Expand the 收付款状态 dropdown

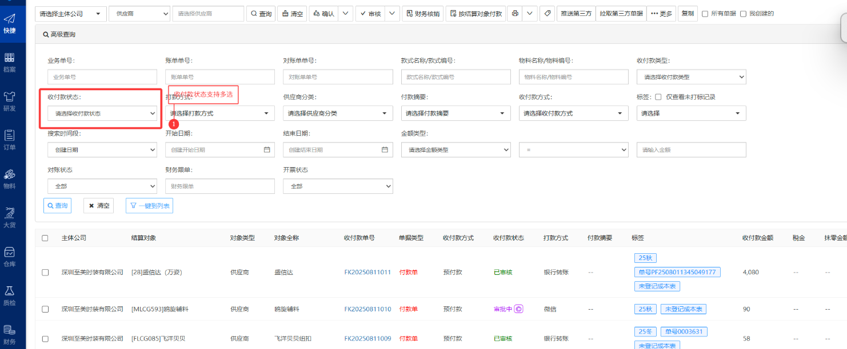click(102, 113)
